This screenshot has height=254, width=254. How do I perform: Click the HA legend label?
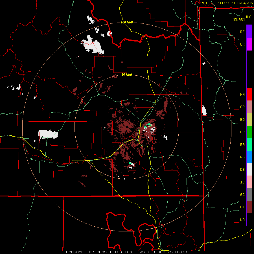pos(242,94)
